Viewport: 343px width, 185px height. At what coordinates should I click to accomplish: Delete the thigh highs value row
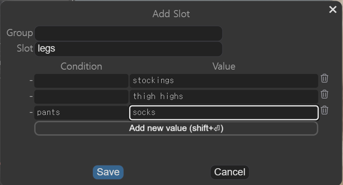coord(325,94)
